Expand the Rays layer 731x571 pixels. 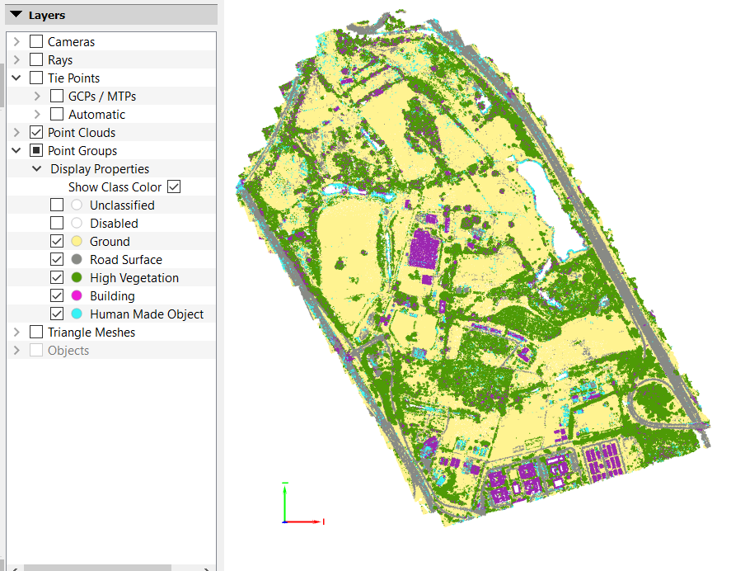click(16, 59)
